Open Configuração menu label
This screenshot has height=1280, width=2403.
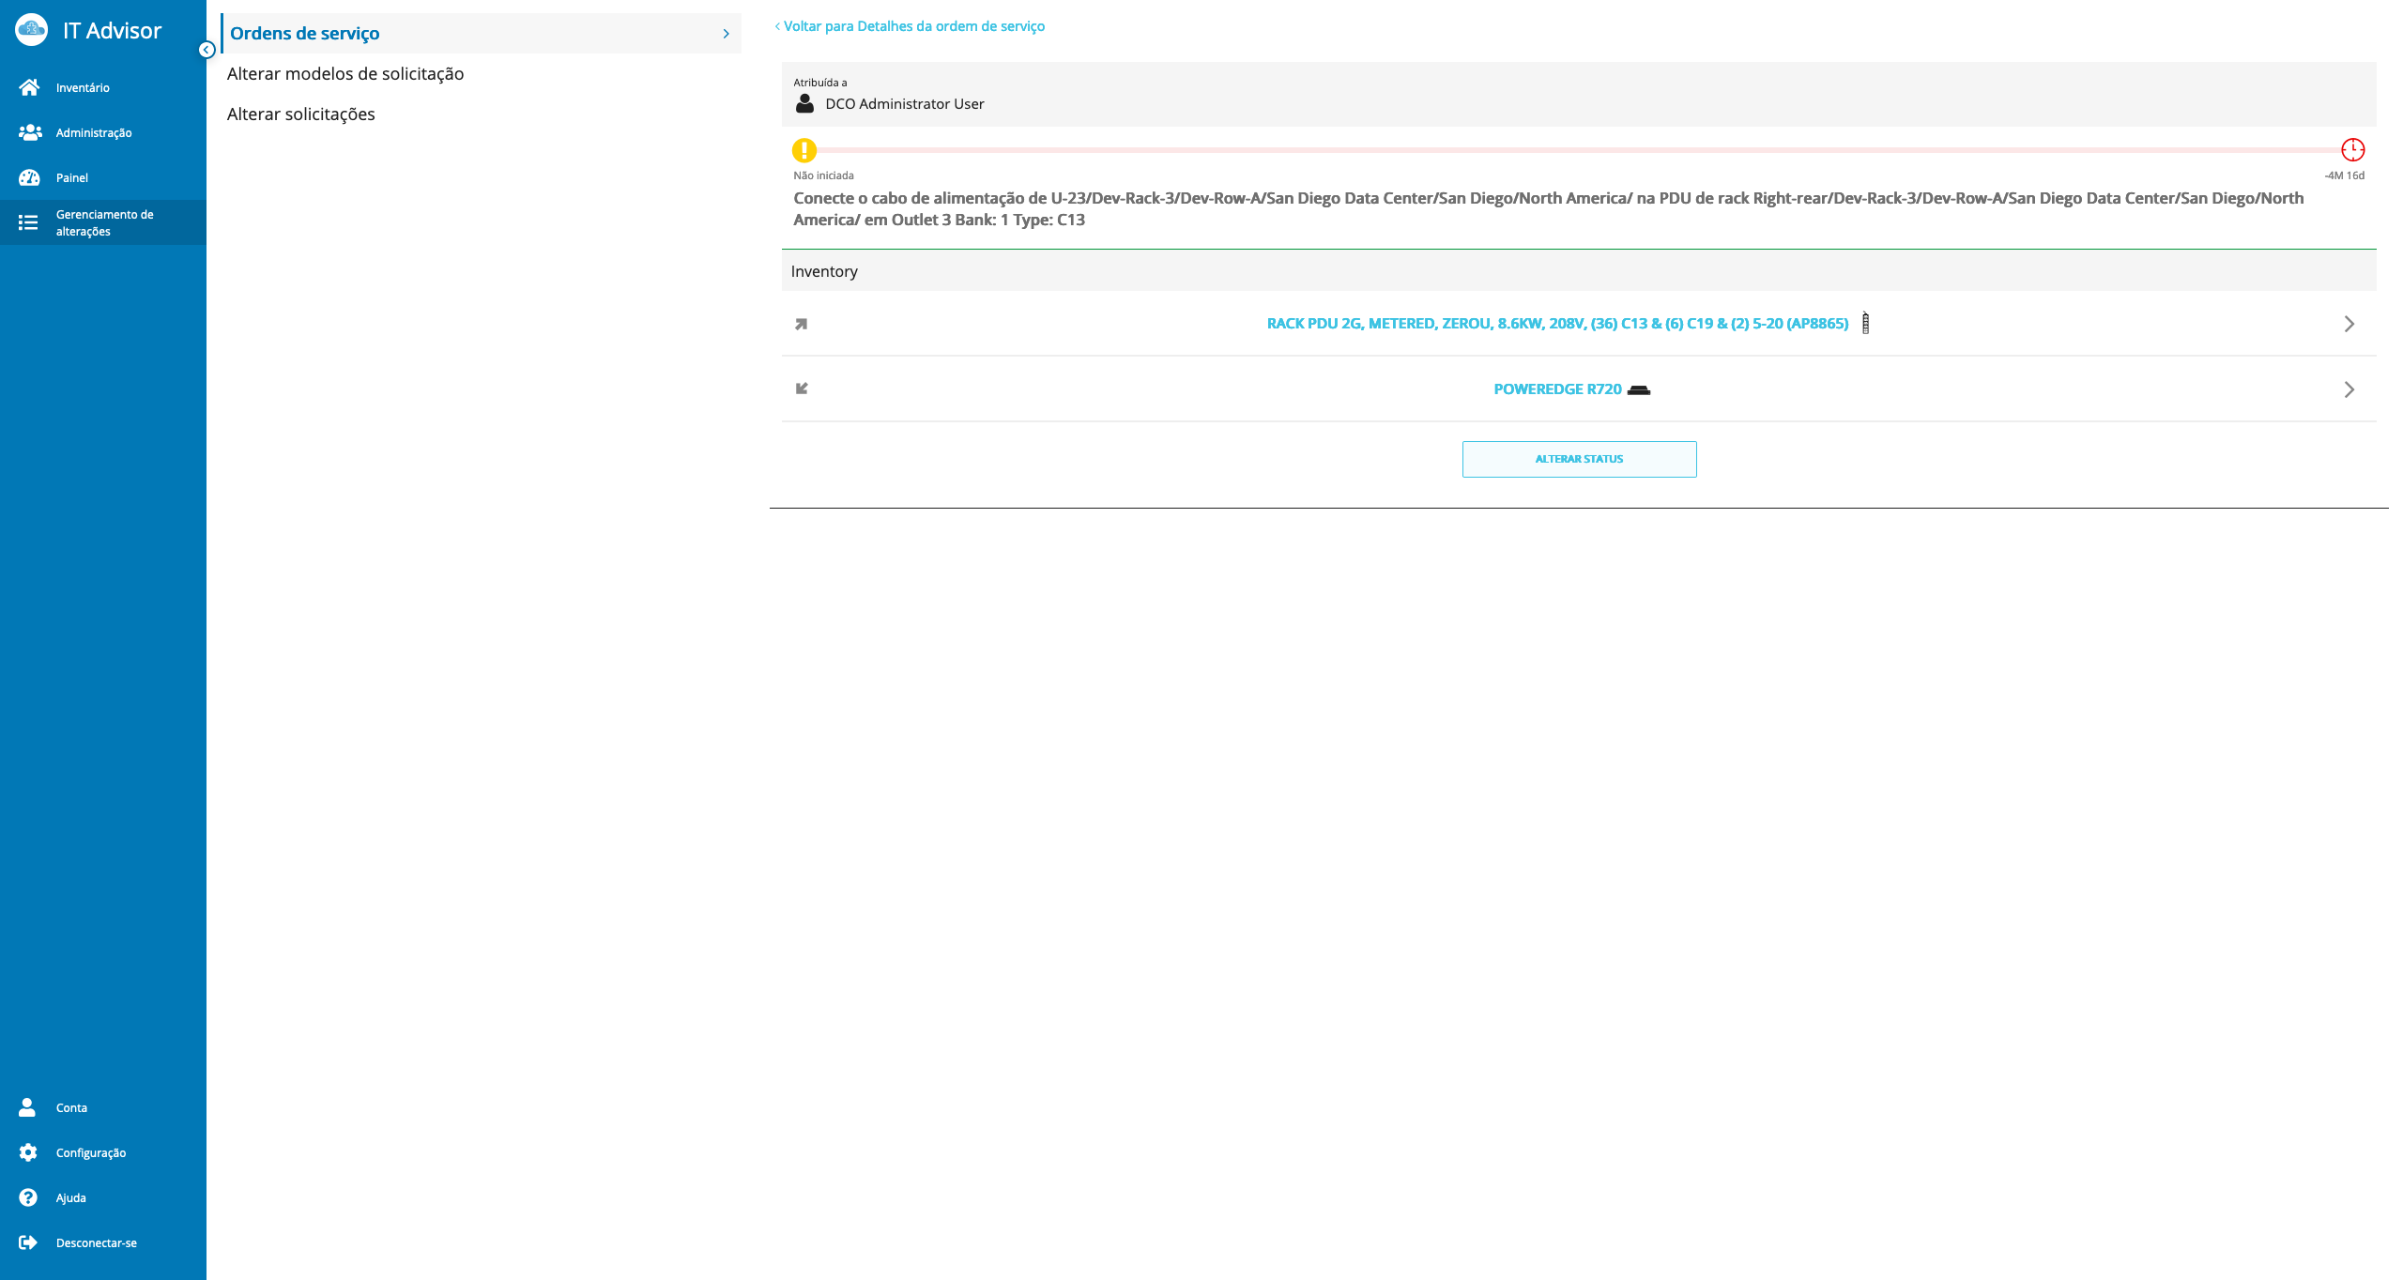tap(91, 1152)
